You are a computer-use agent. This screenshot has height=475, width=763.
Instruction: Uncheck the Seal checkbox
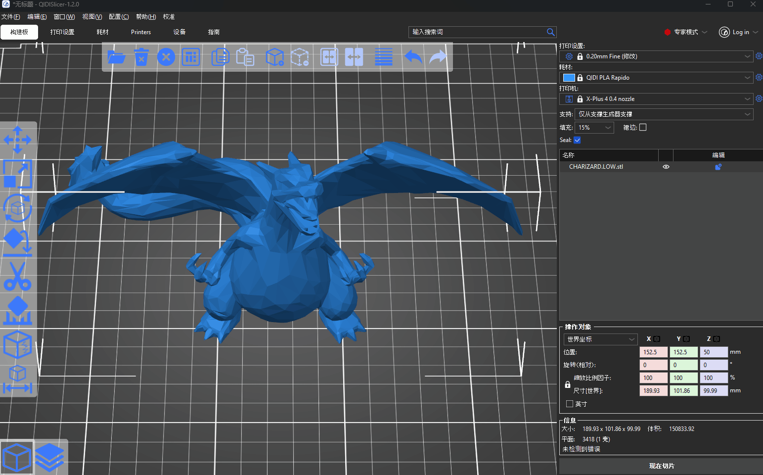(577, 140)
